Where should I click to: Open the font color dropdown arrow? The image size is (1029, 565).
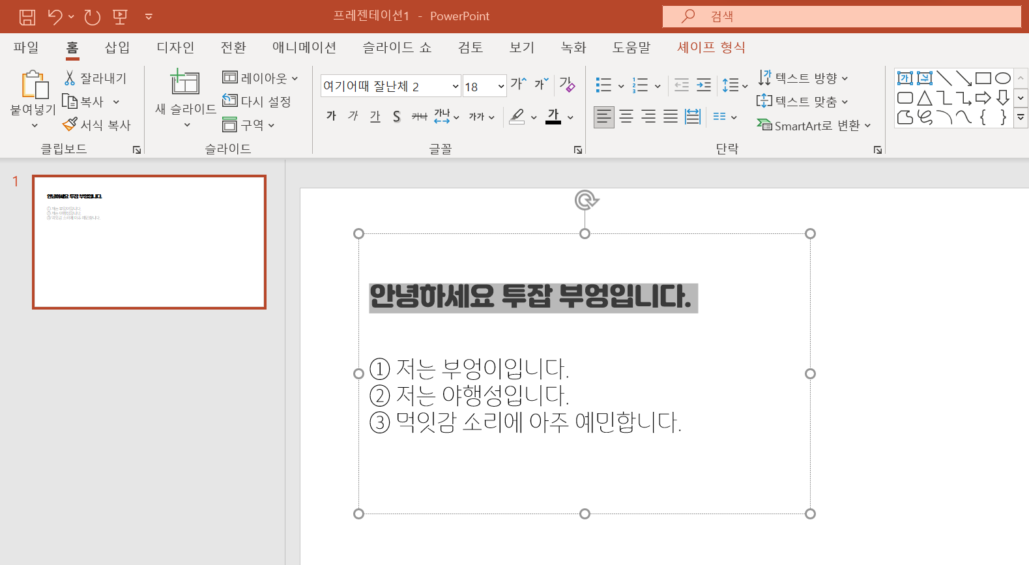[x=570, y=117]
